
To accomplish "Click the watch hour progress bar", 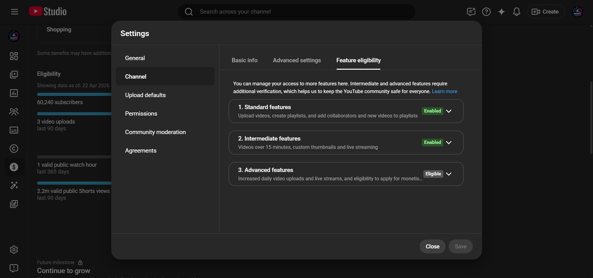I will [74, 157].
